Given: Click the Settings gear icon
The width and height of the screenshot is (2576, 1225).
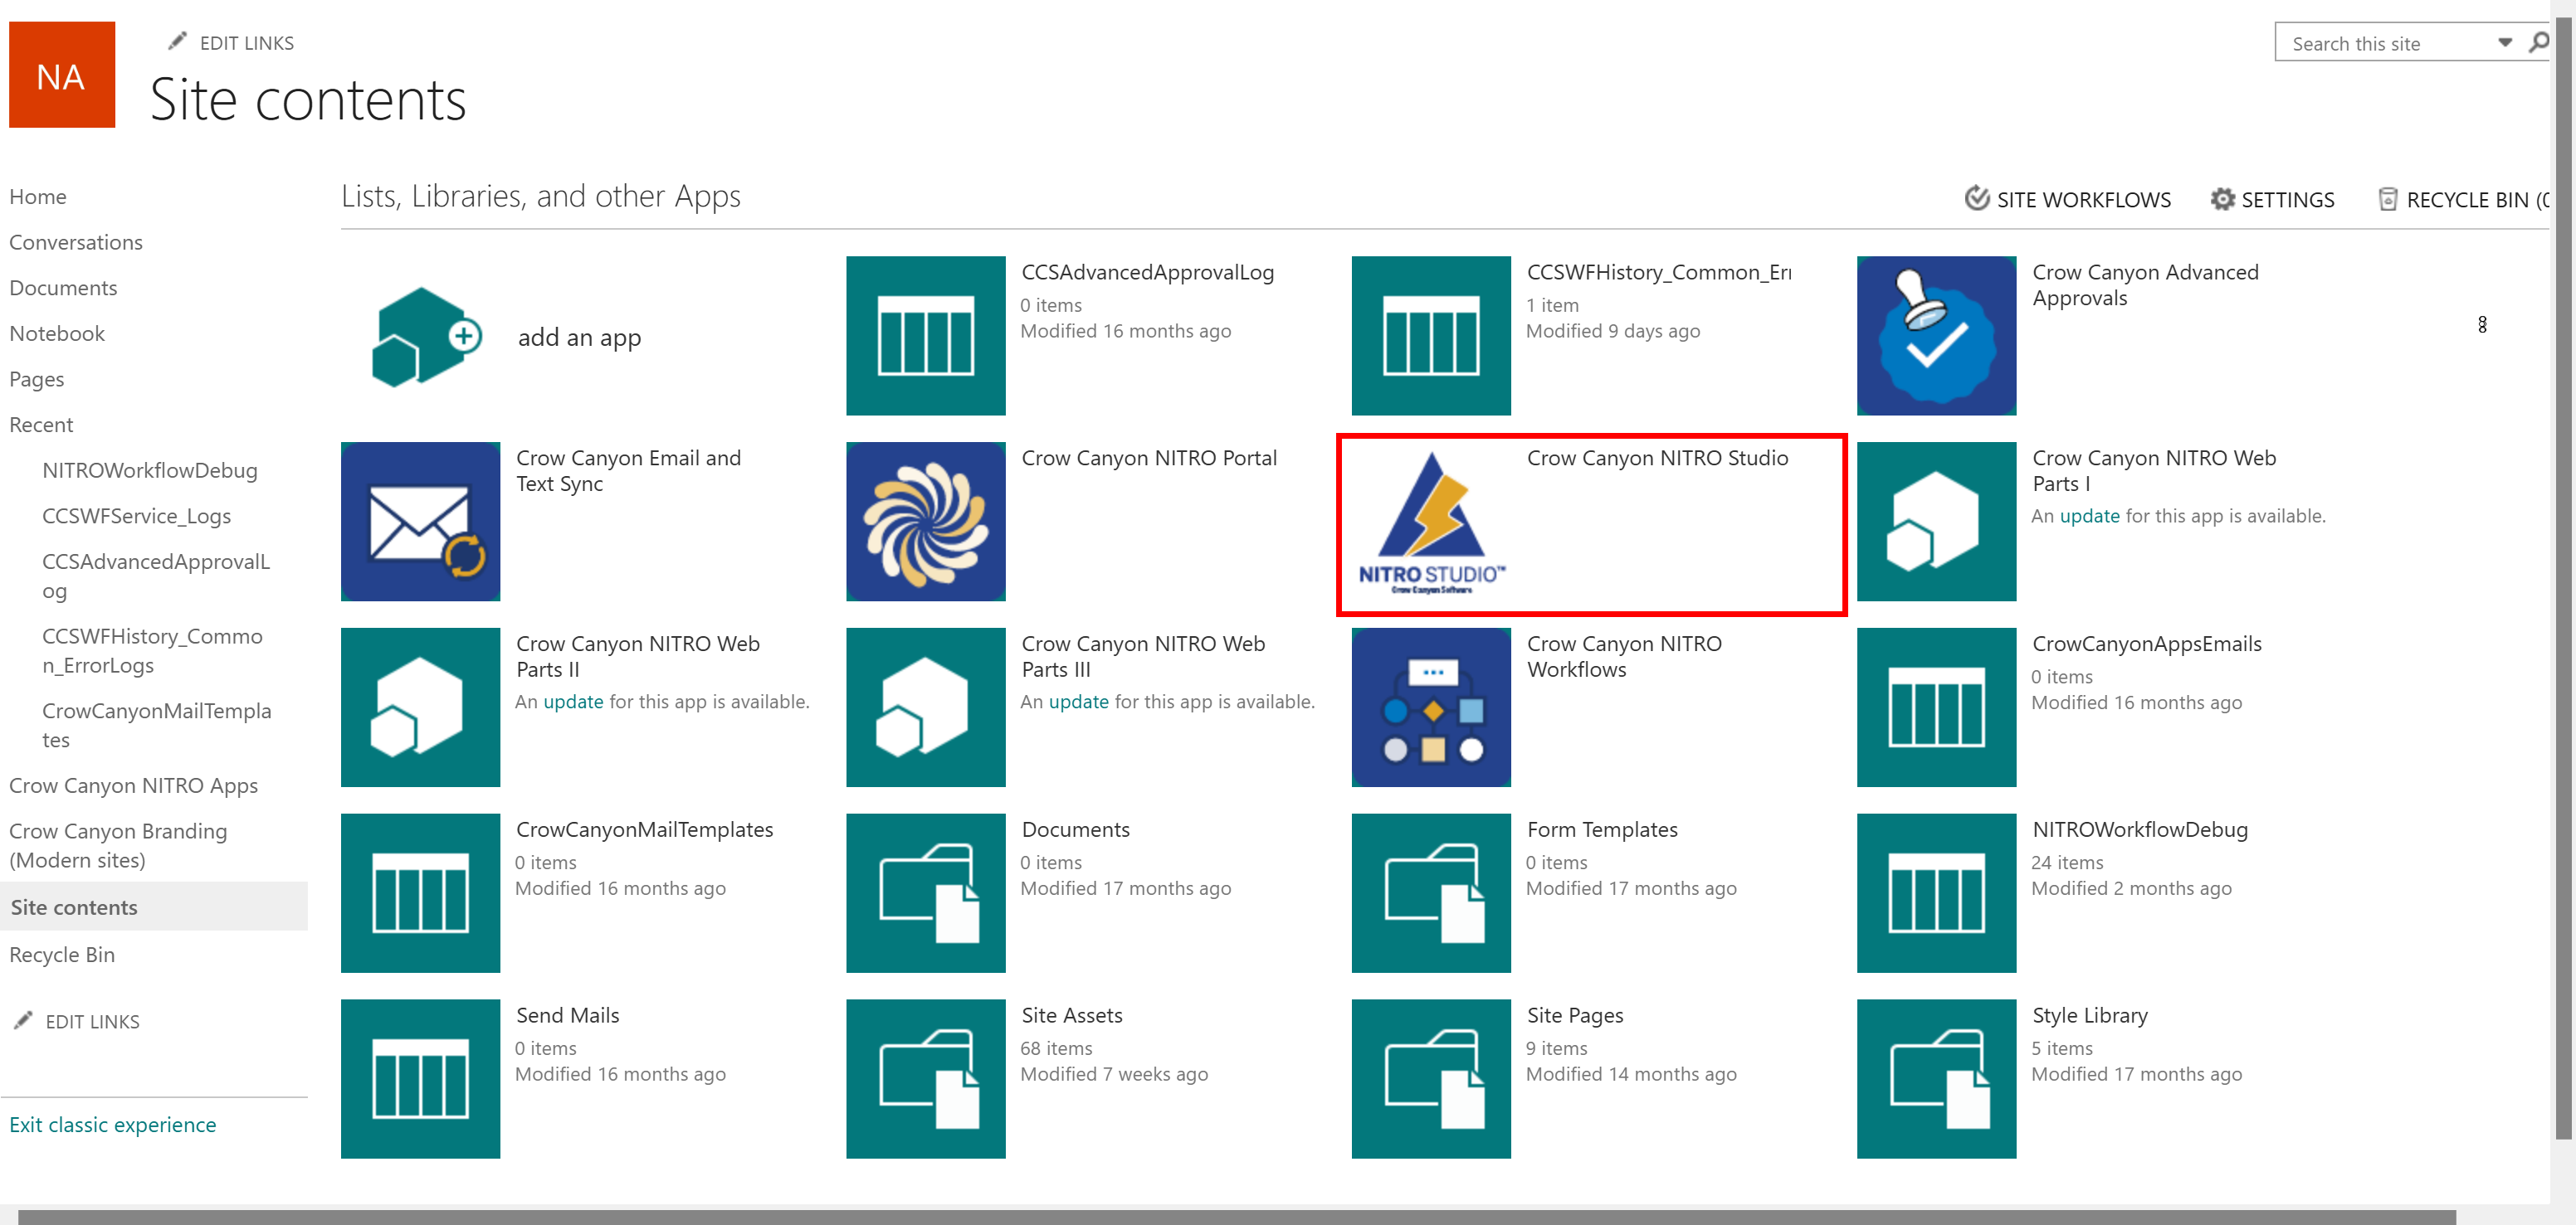Looking at the screenshot, I should coord(2222,199).
